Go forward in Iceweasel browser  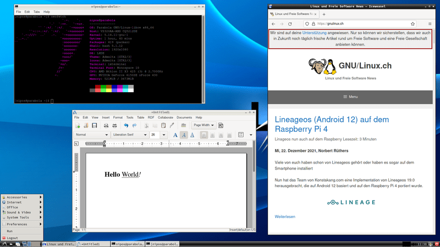click(x=282, y=24)
